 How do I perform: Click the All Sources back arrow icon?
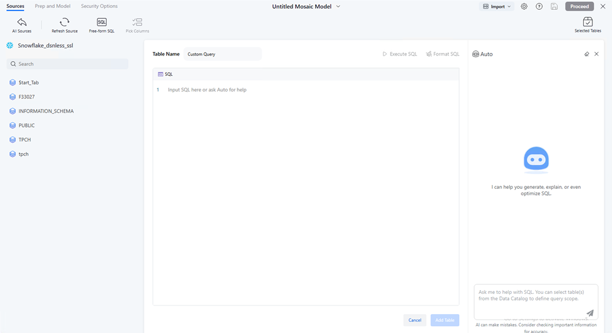(21, 22)
